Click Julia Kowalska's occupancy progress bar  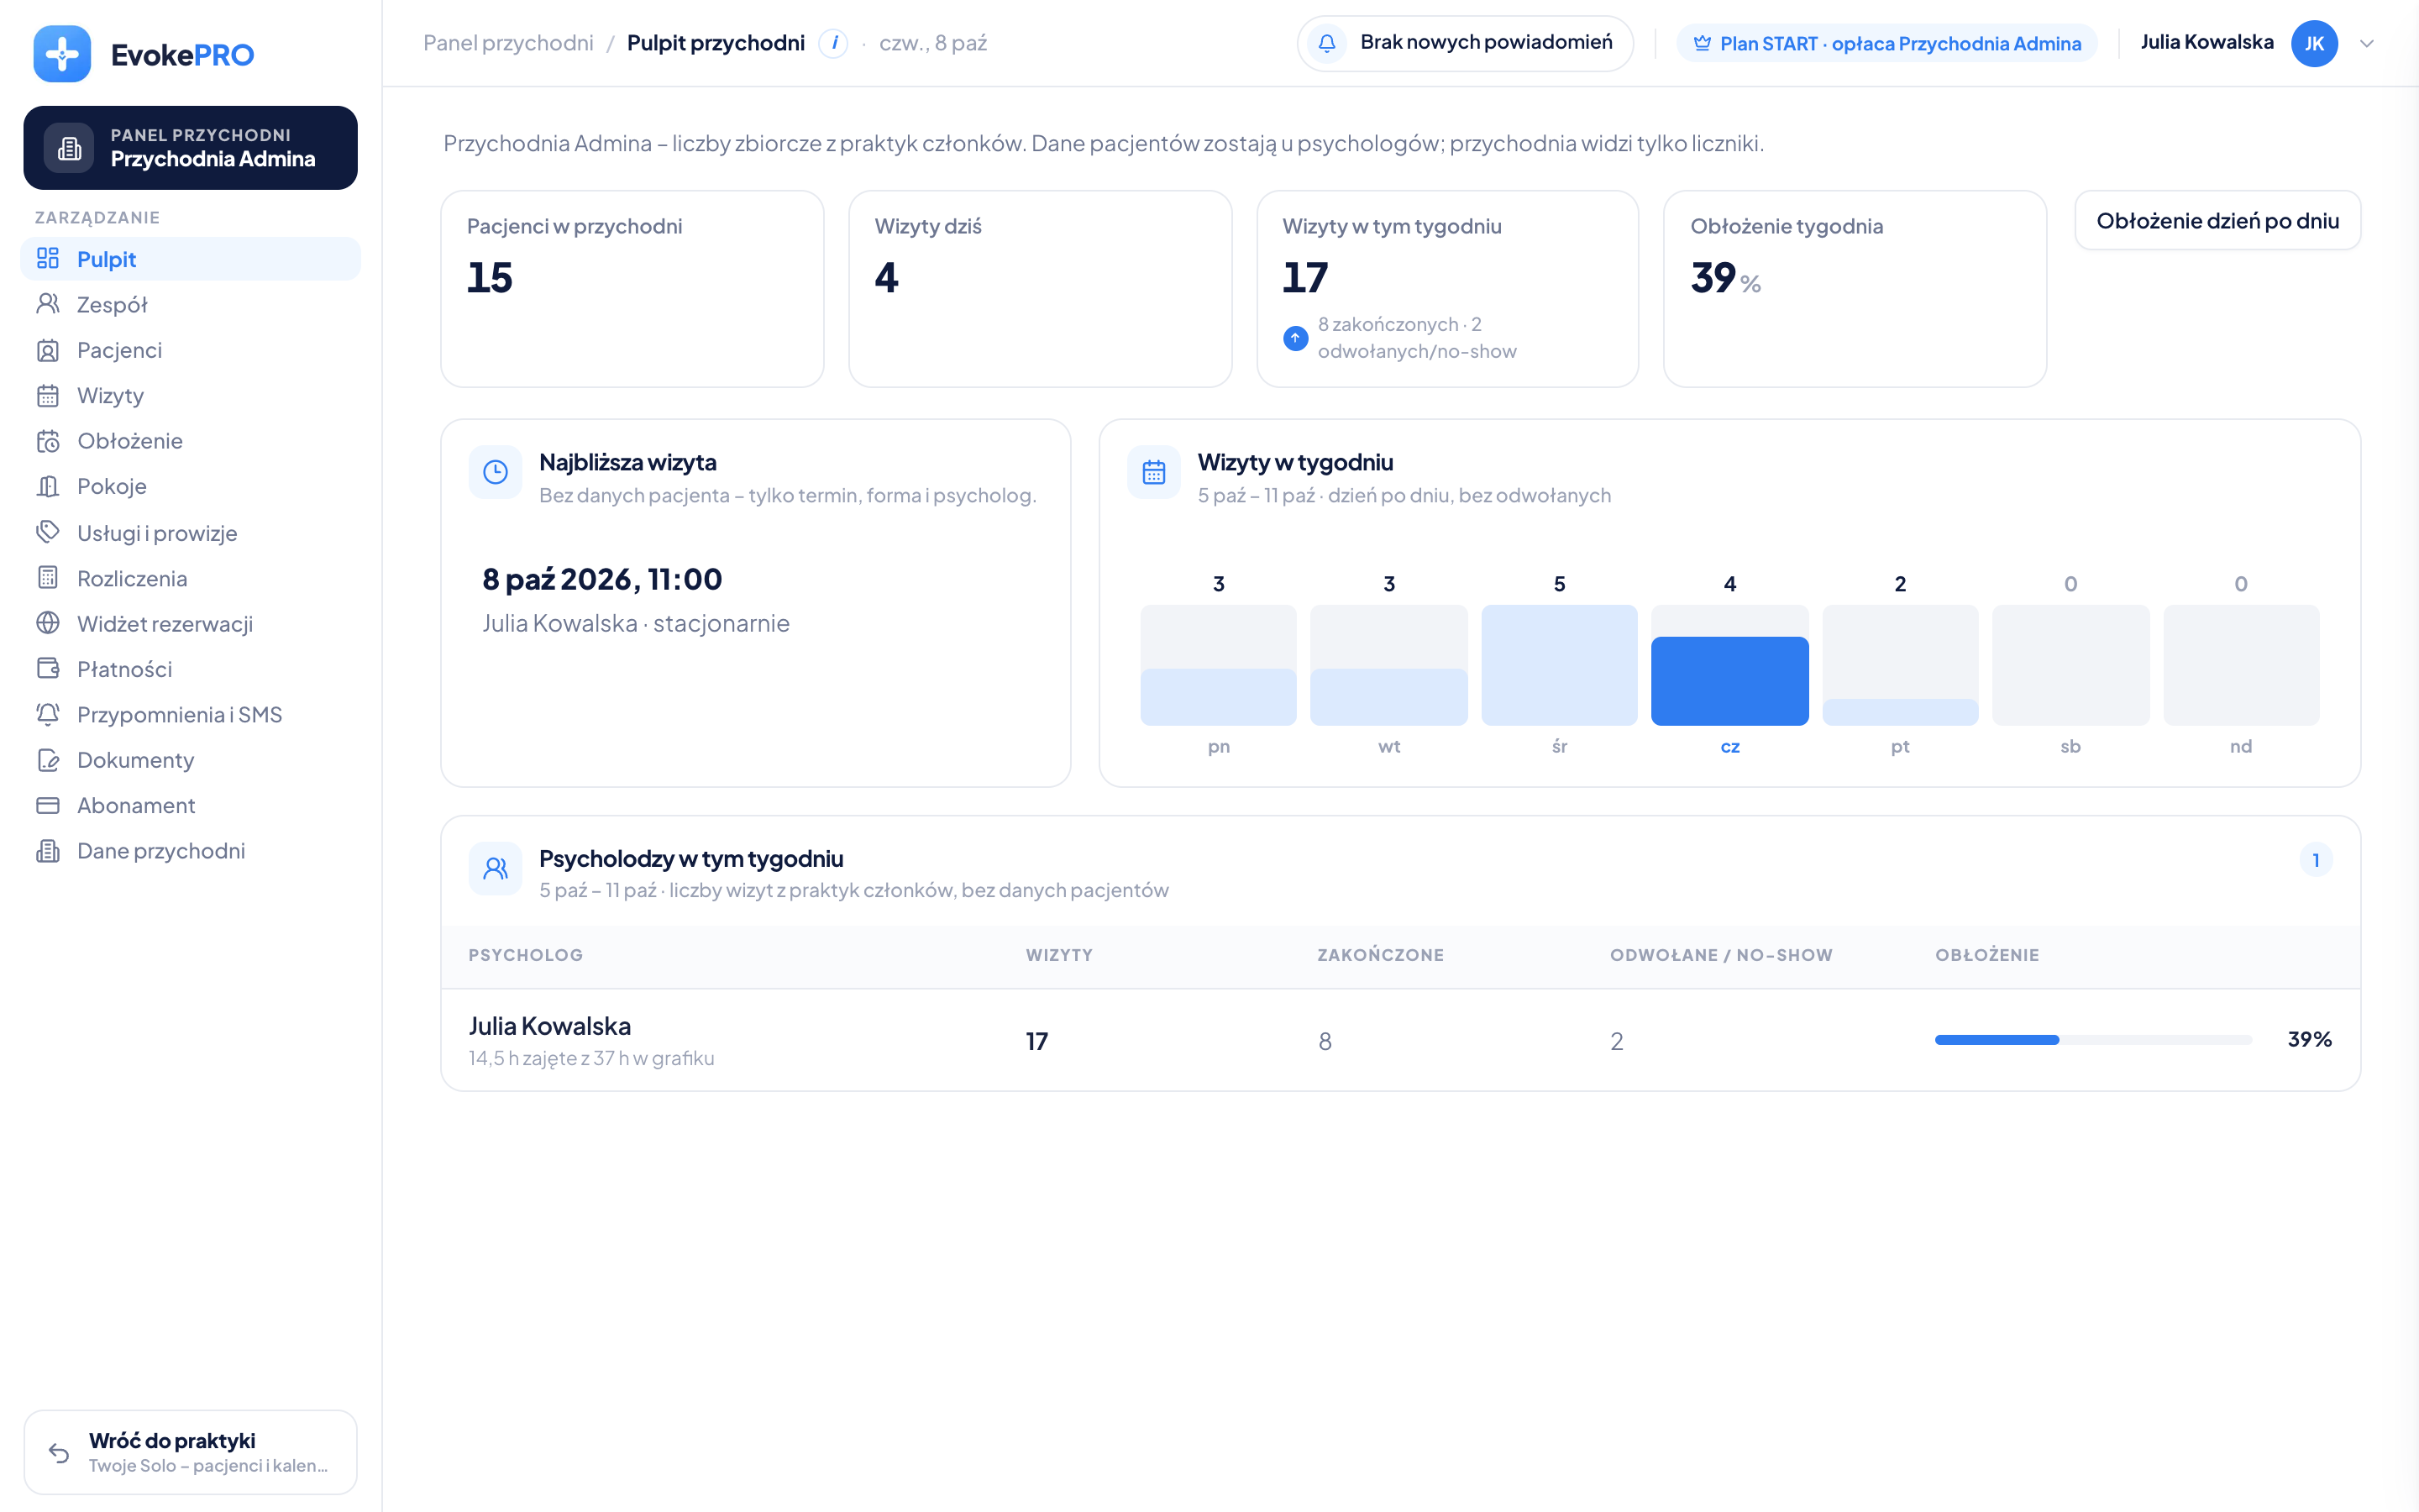point(2093,1040)
